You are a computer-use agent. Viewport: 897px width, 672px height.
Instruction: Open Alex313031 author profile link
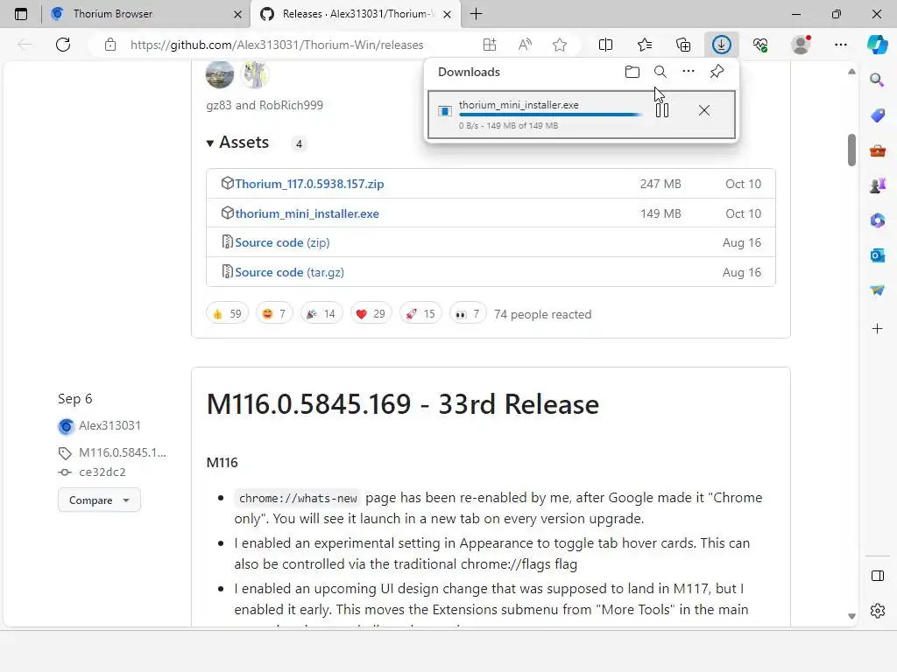pos(109,426)
